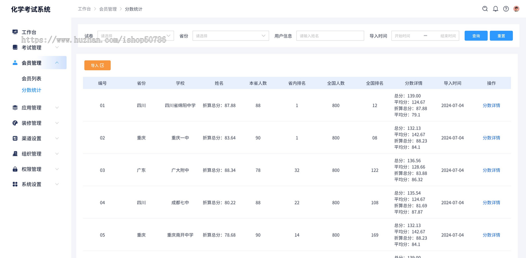
Task: Click the 开始时间 date field
Action: 402,36
